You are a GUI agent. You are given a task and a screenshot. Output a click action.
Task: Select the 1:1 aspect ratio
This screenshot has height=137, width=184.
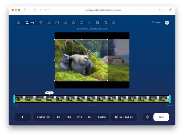(x=58, y=117)
